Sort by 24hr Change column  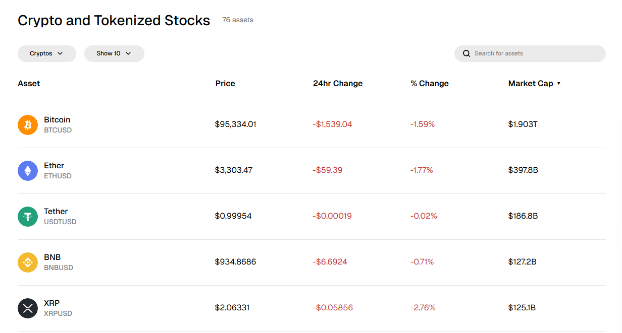337,83
